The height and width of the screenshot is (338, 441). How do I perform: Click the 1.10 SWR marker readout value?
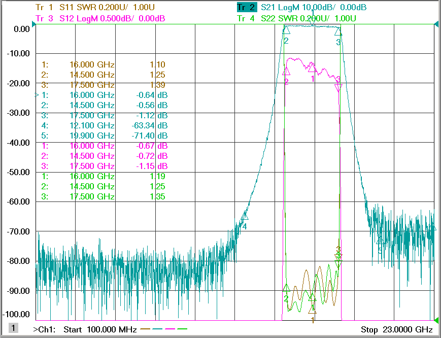[x=157, y=64]
